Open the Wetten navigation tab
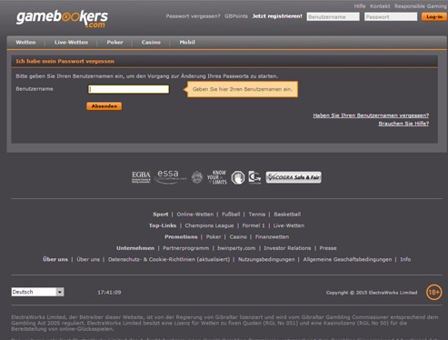Screen dimensions: 448x340 pyautogui.click(x=25, y=43)
